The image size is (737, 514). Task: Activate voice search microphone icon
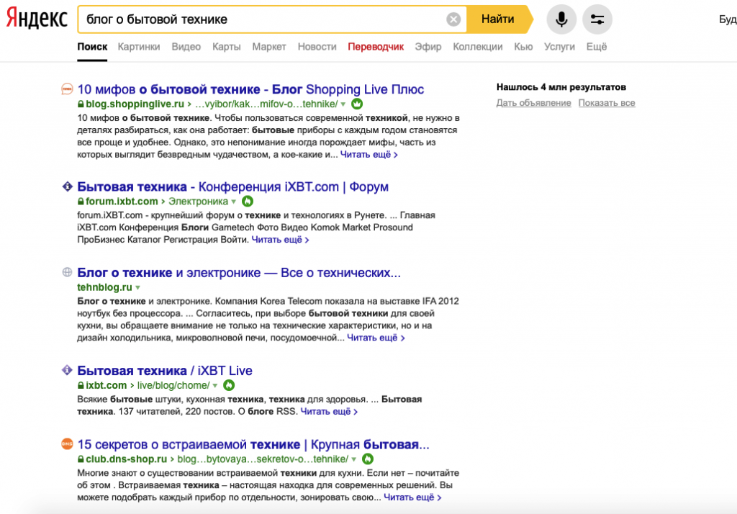561,19
